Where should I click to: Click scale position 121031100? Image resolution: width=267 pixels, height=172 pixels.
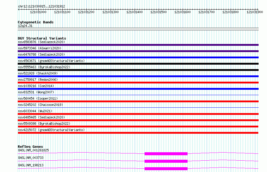coord(62,12)
